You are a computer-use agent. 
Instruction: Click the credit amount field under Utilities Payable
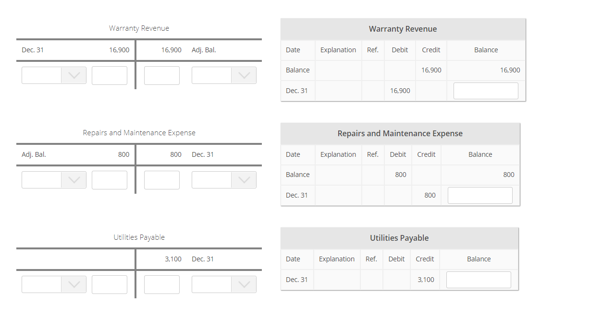[x=162, y=284]
